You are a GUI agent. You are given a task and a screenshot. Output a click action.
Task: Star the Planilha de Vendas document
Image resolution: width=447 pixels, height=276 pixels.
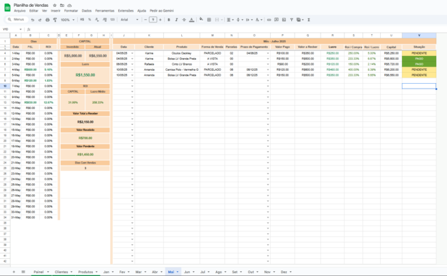pos(54,5)
